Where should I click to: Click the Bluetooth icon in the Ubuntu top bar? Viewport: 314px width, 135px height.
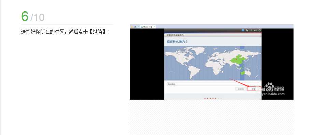[x=251, y=30]
